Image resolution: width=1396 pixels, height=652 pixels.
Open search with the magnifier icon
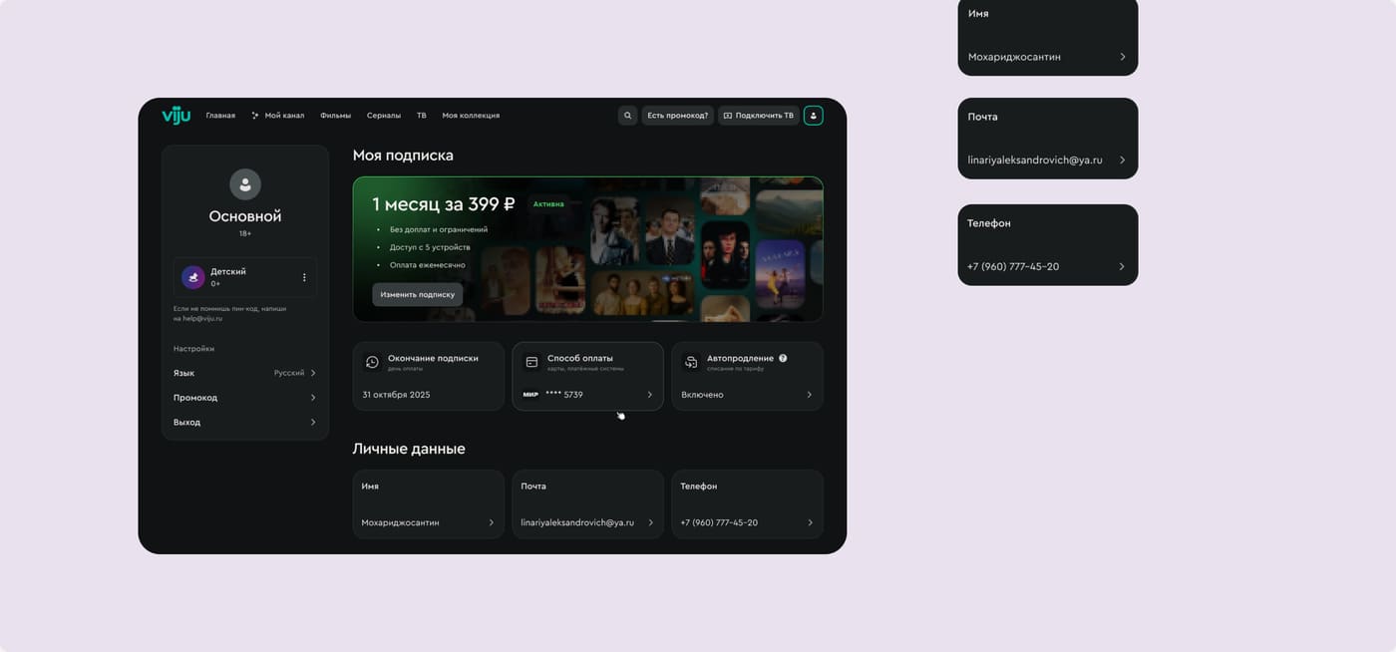[627, 116]
